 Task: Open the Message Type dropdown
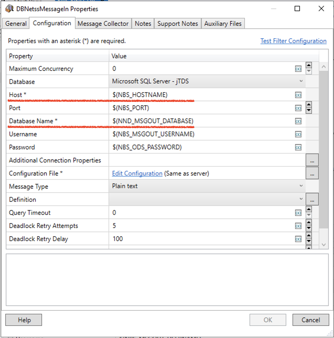click(x=301, y=186)
